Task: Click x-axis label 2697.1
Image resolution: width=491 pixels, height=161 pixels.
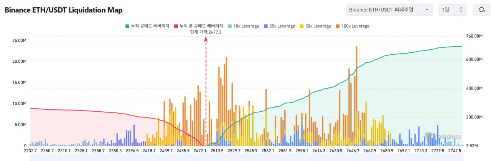Action: click(404, 151)
